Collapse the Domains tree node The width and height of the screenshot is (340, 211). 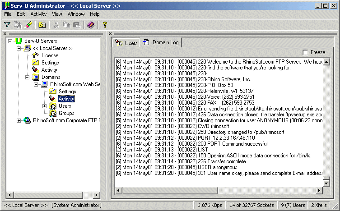tap(28, 77)
